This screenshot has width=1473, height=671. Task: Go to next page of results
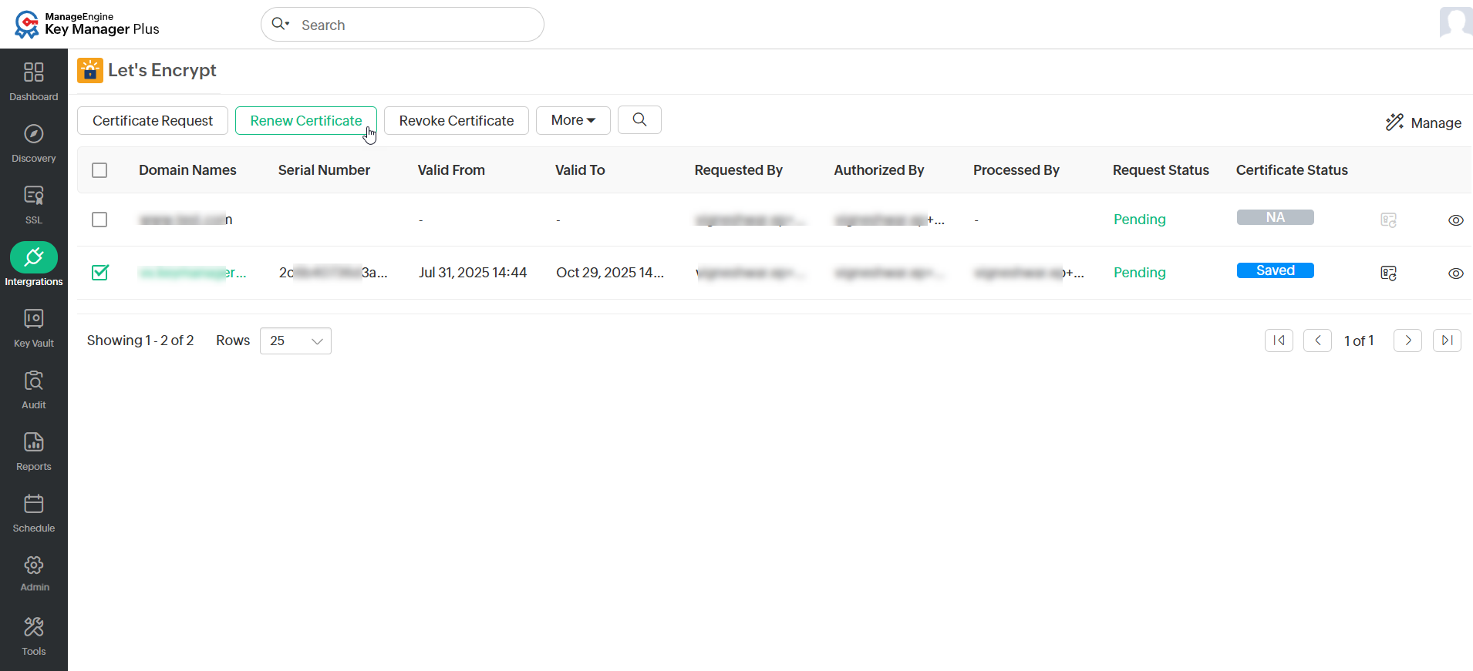pyautogui.click(x=1407, y=341)
